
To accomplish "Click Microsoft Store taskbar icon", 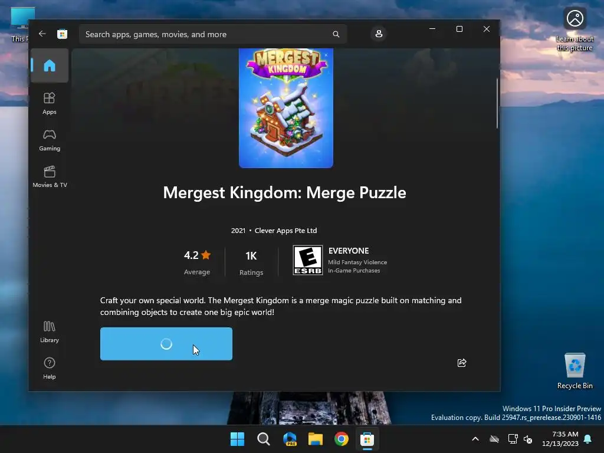I will (367, 439).
